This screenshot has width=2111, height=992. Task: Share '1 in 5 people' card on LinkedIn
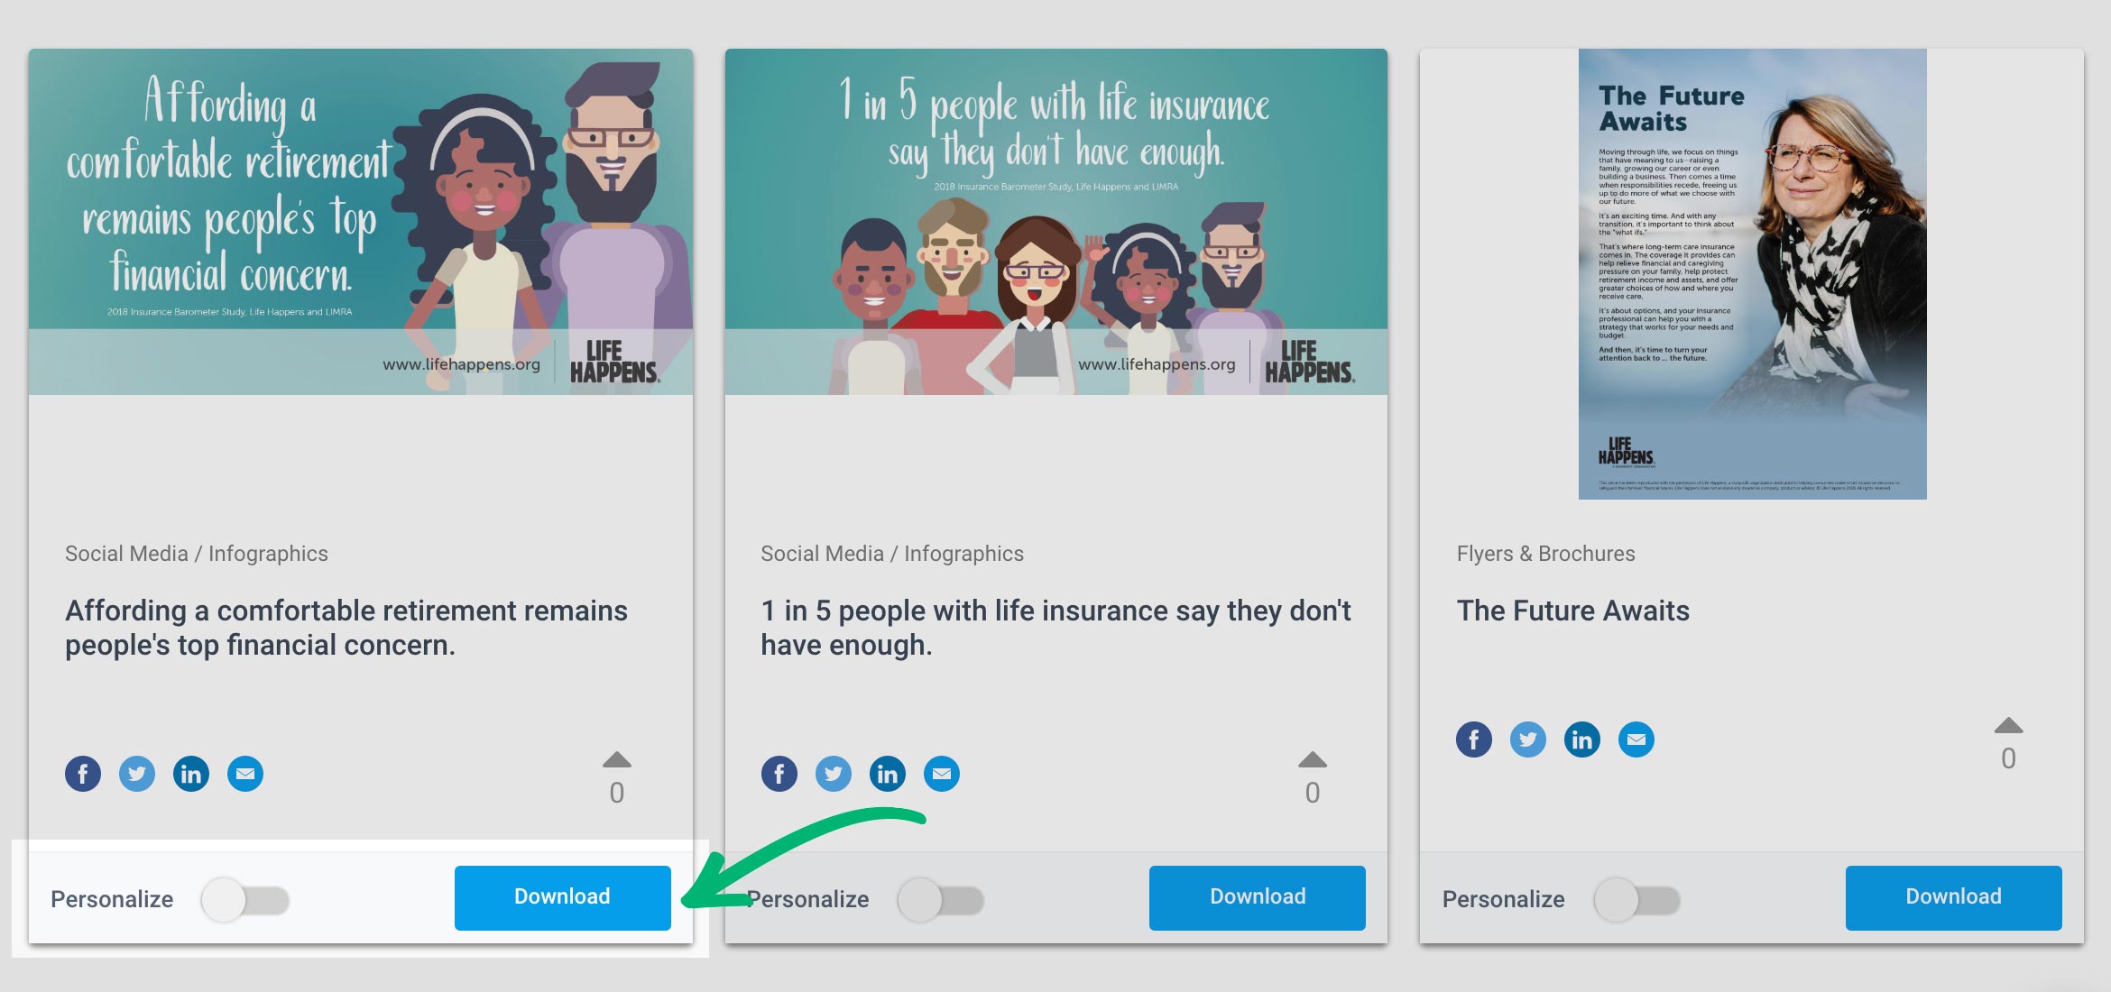pyautogui.click(x=888, y=774)
